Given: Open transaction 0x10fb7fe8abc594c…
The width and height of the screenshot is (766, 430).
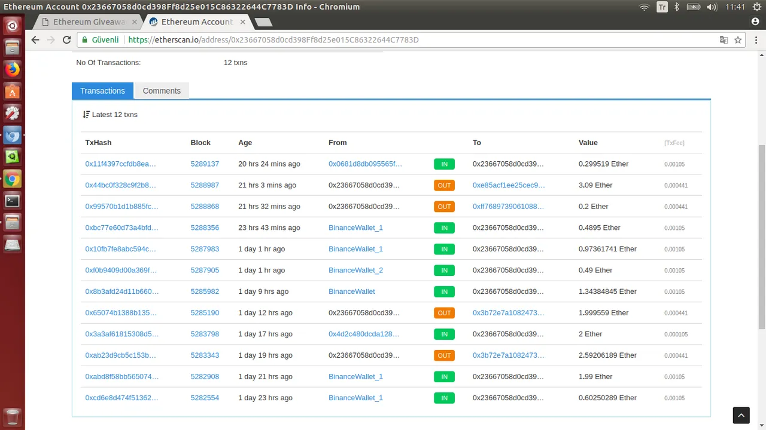Looking at the screenshot, I should [120, 249].
